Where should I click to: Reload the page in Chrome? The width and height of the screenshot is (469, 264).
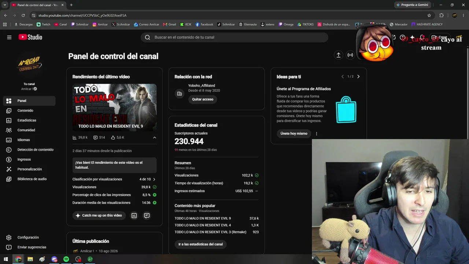pos(23,15)
